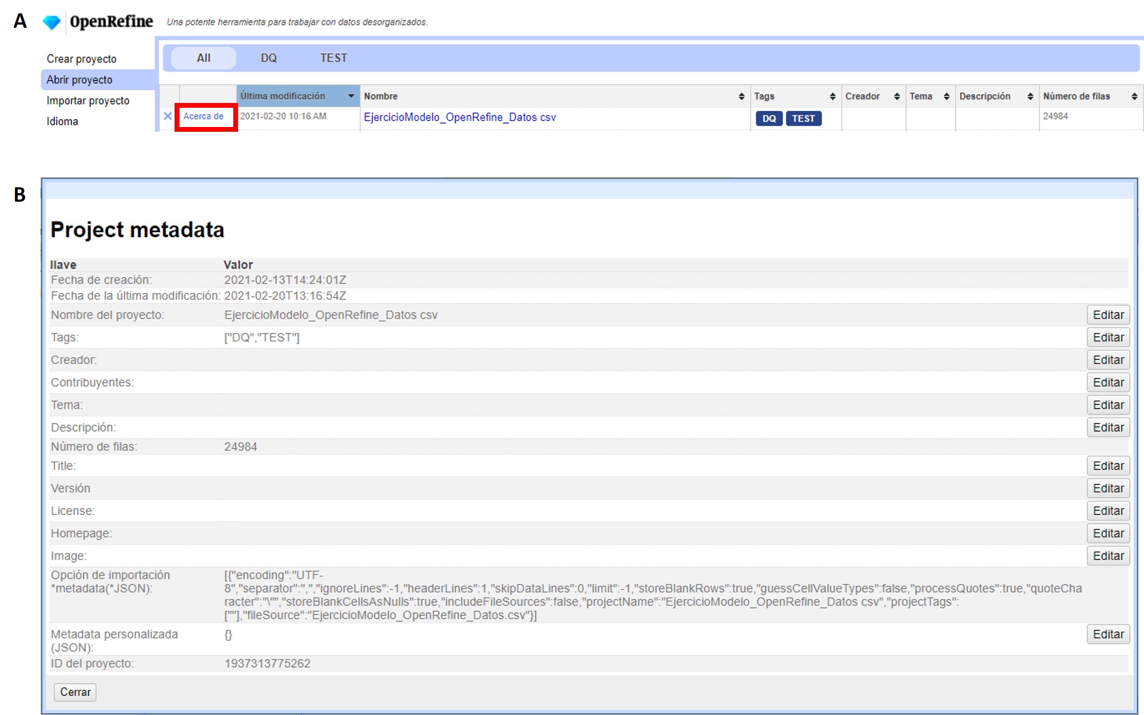Edit the Versión field

[x=1108, y=488]
